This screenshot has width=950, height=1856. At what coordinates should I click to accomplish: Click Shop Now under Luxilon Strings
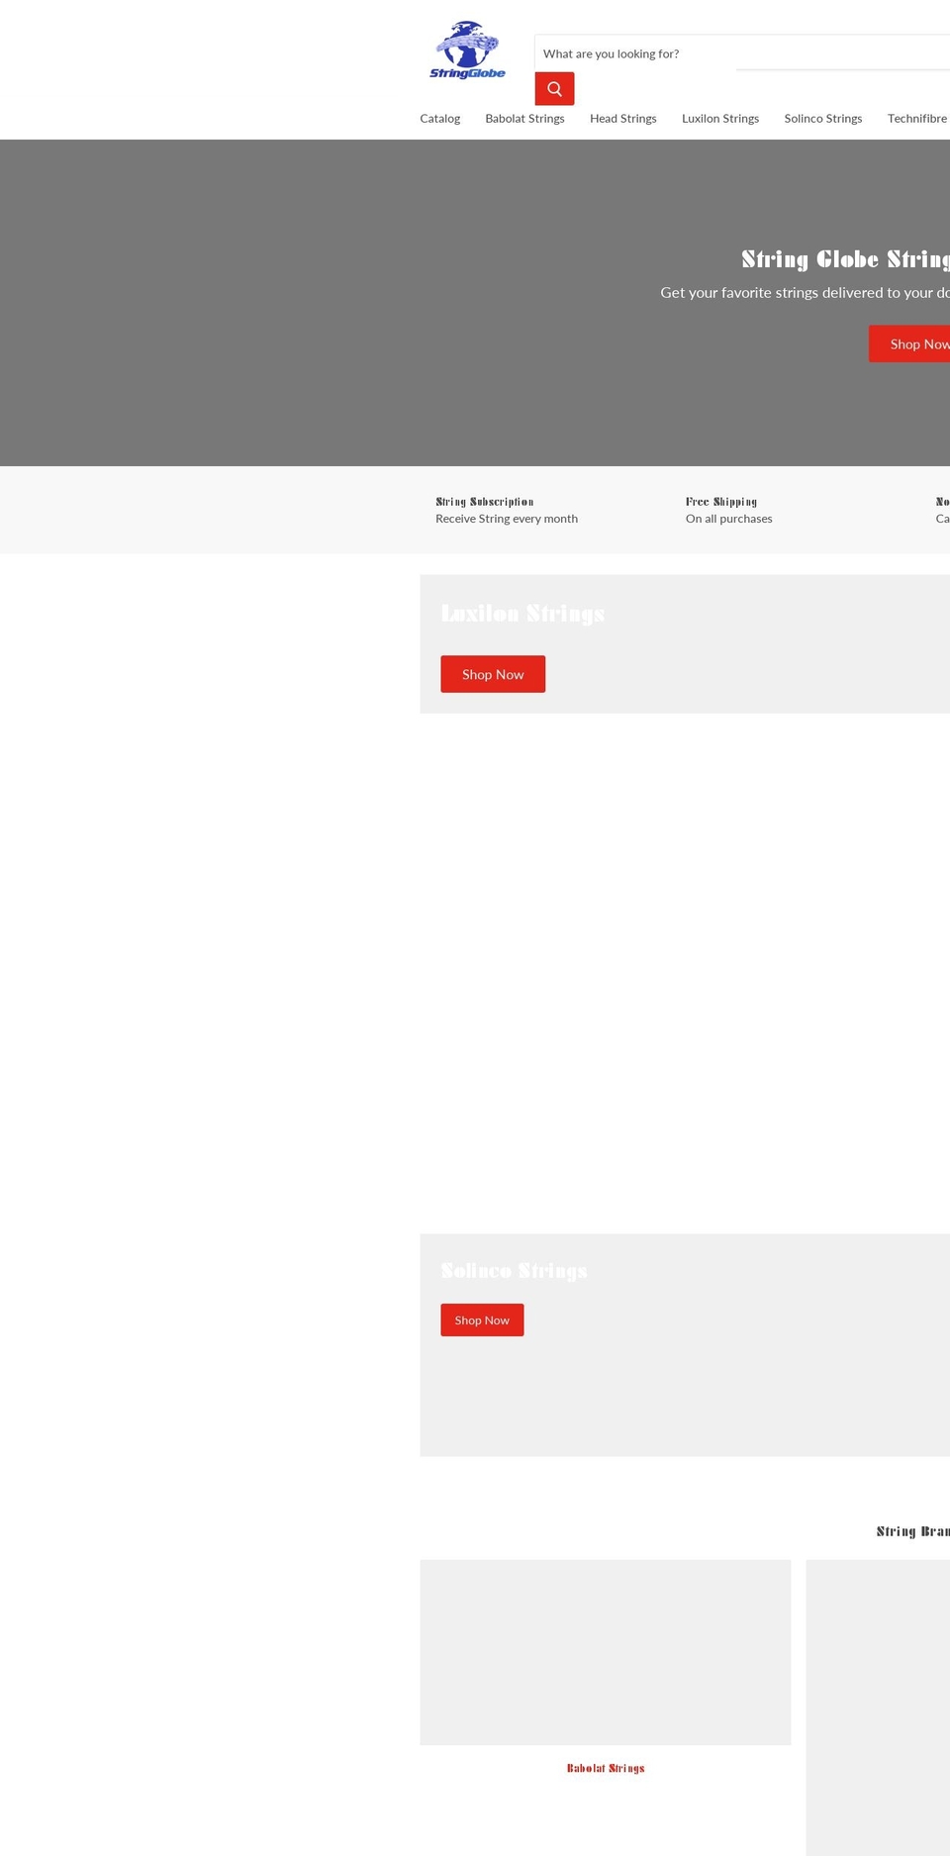pyautogui.click(x=493, y=674)
